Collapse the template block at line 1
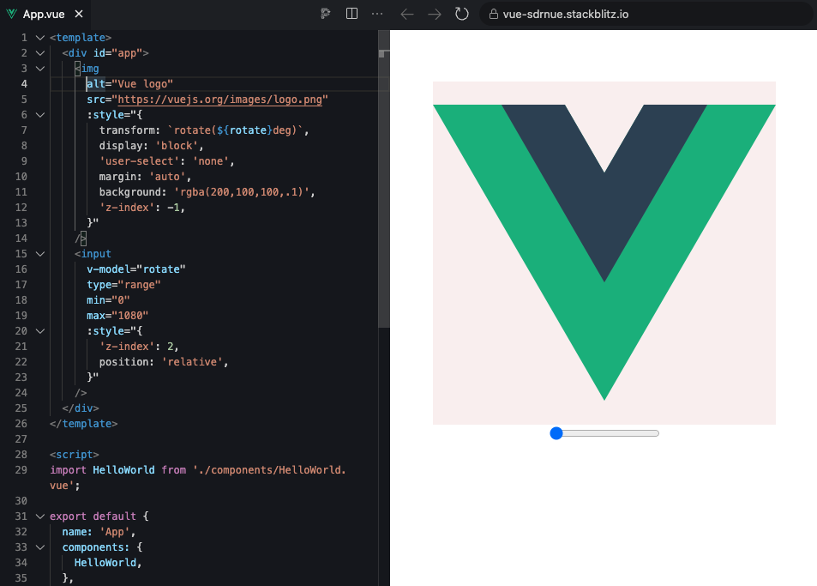Viewport: 817px width, 586px height. point(40,38)
